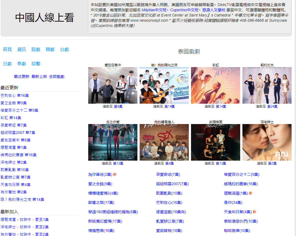Screen dimensions: 296x236
Task: Open the 彩虹 drama poster
Action: 215,86
